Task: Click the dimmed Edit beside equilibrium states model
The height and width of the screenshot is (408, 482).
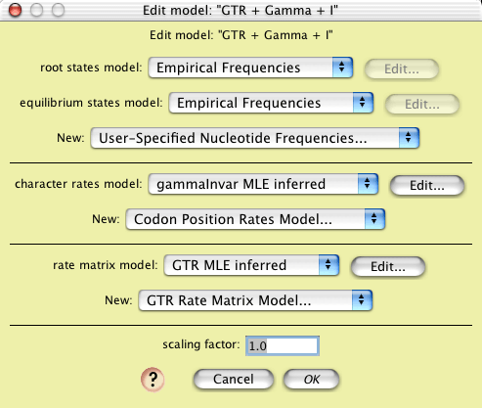Action: click(422, 105)
